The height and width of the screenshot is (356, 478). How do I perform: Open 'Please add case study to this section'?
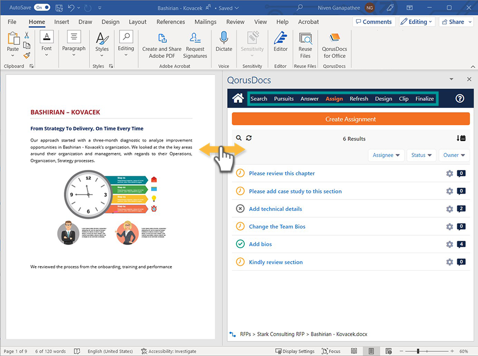click(295, 191)
